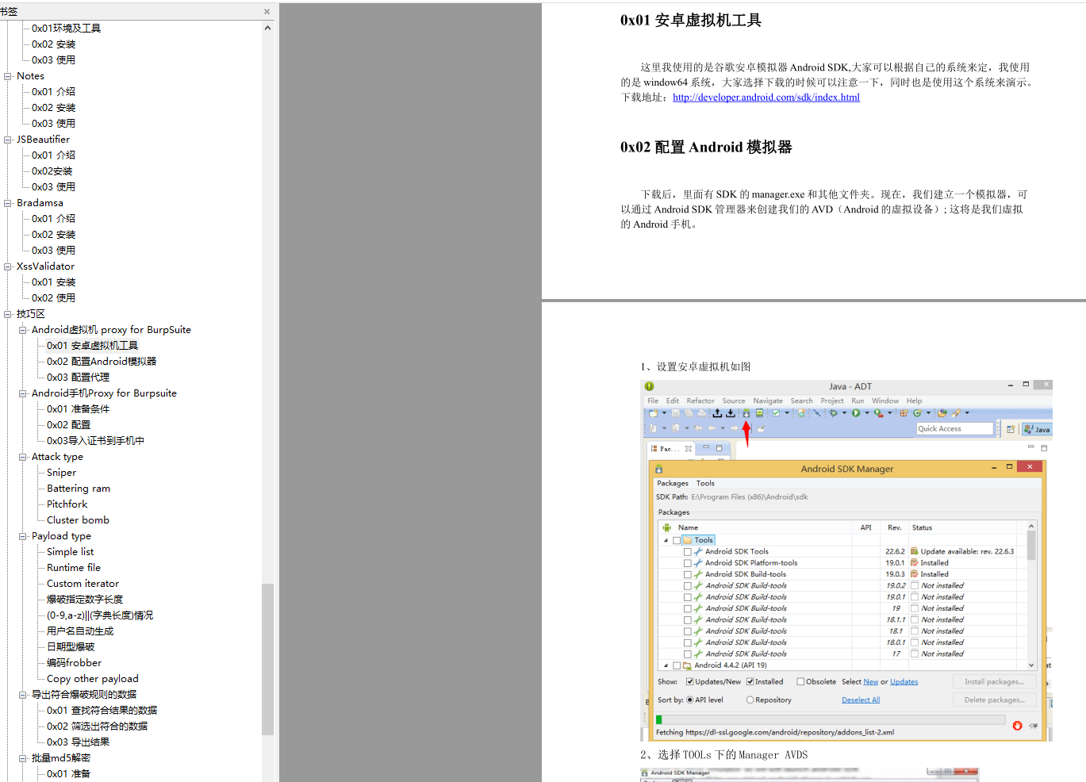Click the bookmarks panel scrollbar thumb
The width and height of the screenshot is (1086, 782).
[267, 659]
